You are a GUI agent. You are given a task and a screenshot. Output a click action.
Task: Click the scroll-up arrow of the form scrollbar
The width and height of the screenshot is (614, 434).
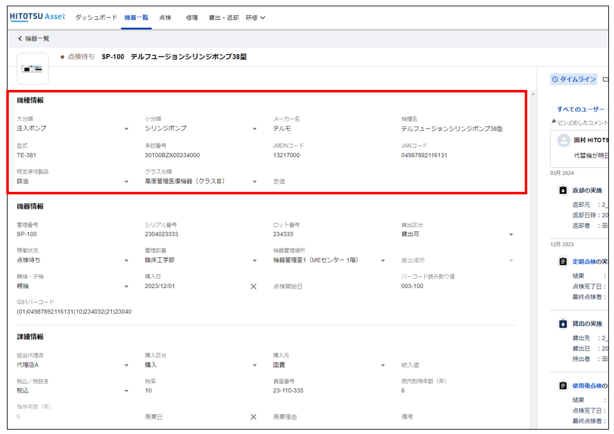[533, 94]
